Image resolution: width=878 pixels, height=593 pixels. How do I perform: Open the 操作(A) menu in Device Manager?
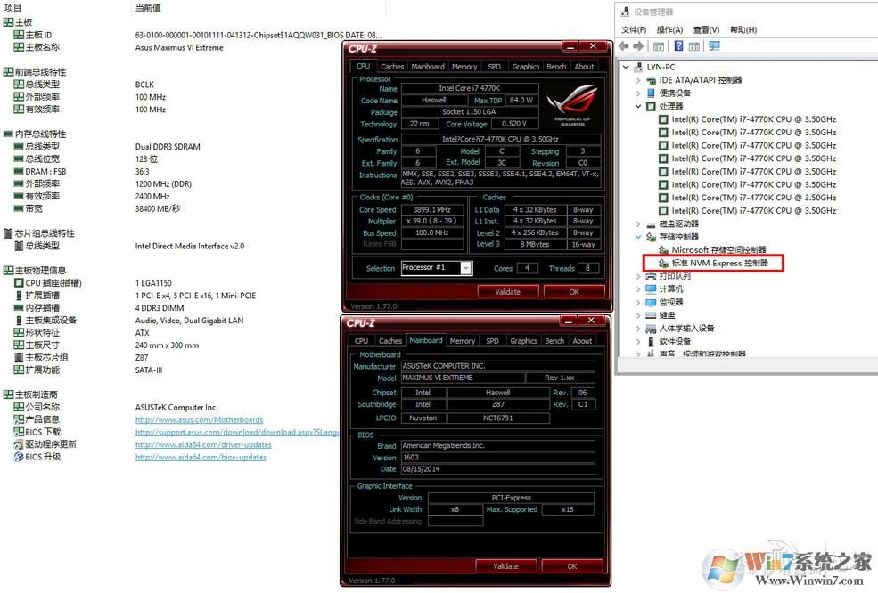point(669,29)
